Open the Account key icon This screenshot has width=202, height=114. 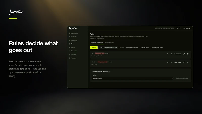pyautogui.click(x=70, y=58)
